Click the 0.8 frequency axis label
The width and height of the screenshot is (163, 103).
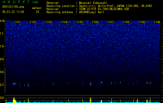2,72
